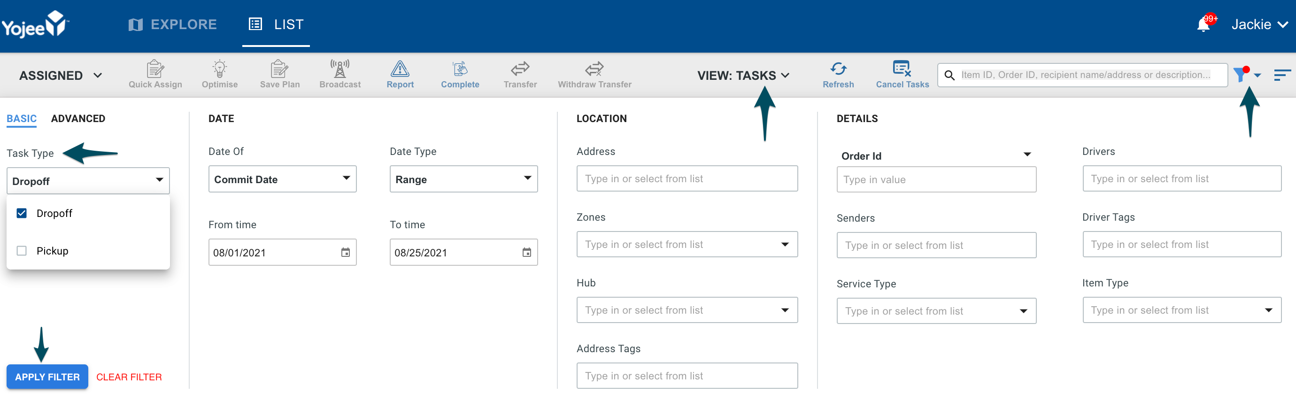
Task: Uncheck the Dropoff checkbox
Action: (x=22, y=213)
